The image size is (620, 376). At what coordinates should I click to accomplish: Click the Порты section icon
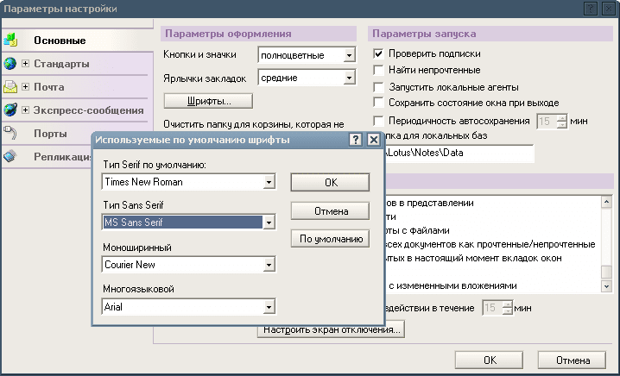[10, 134]
